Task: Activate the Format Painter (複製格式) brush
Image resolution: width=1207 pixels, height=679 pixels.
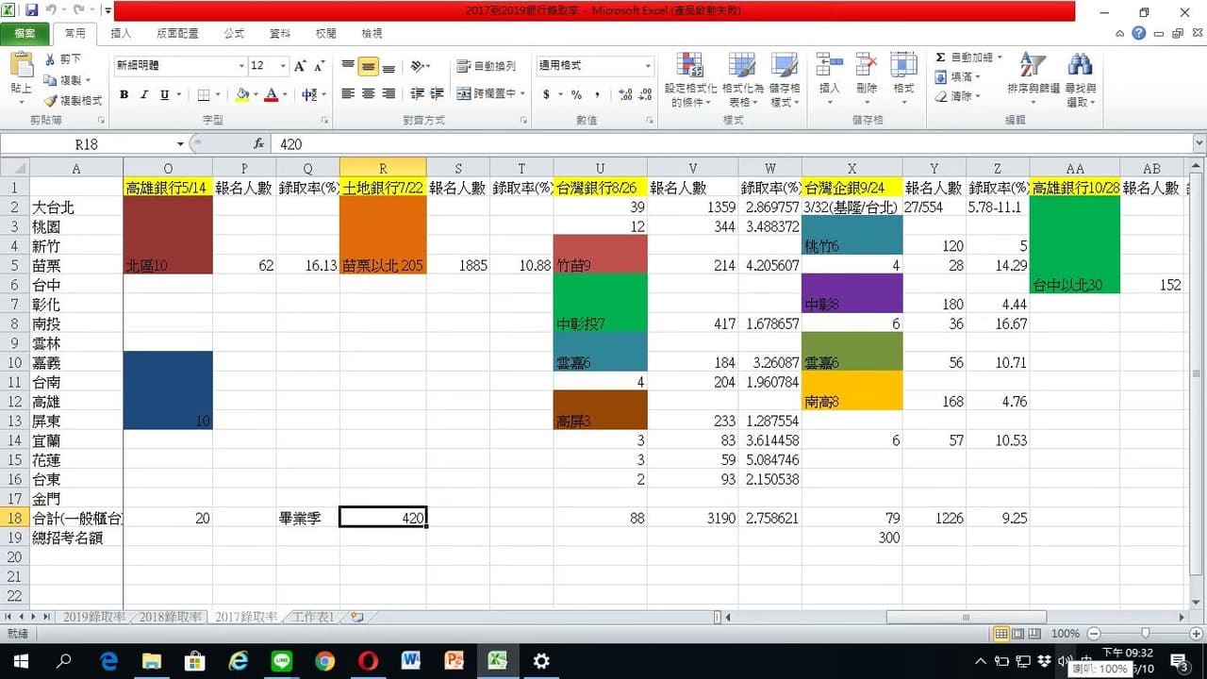Action: coord(73,100)
